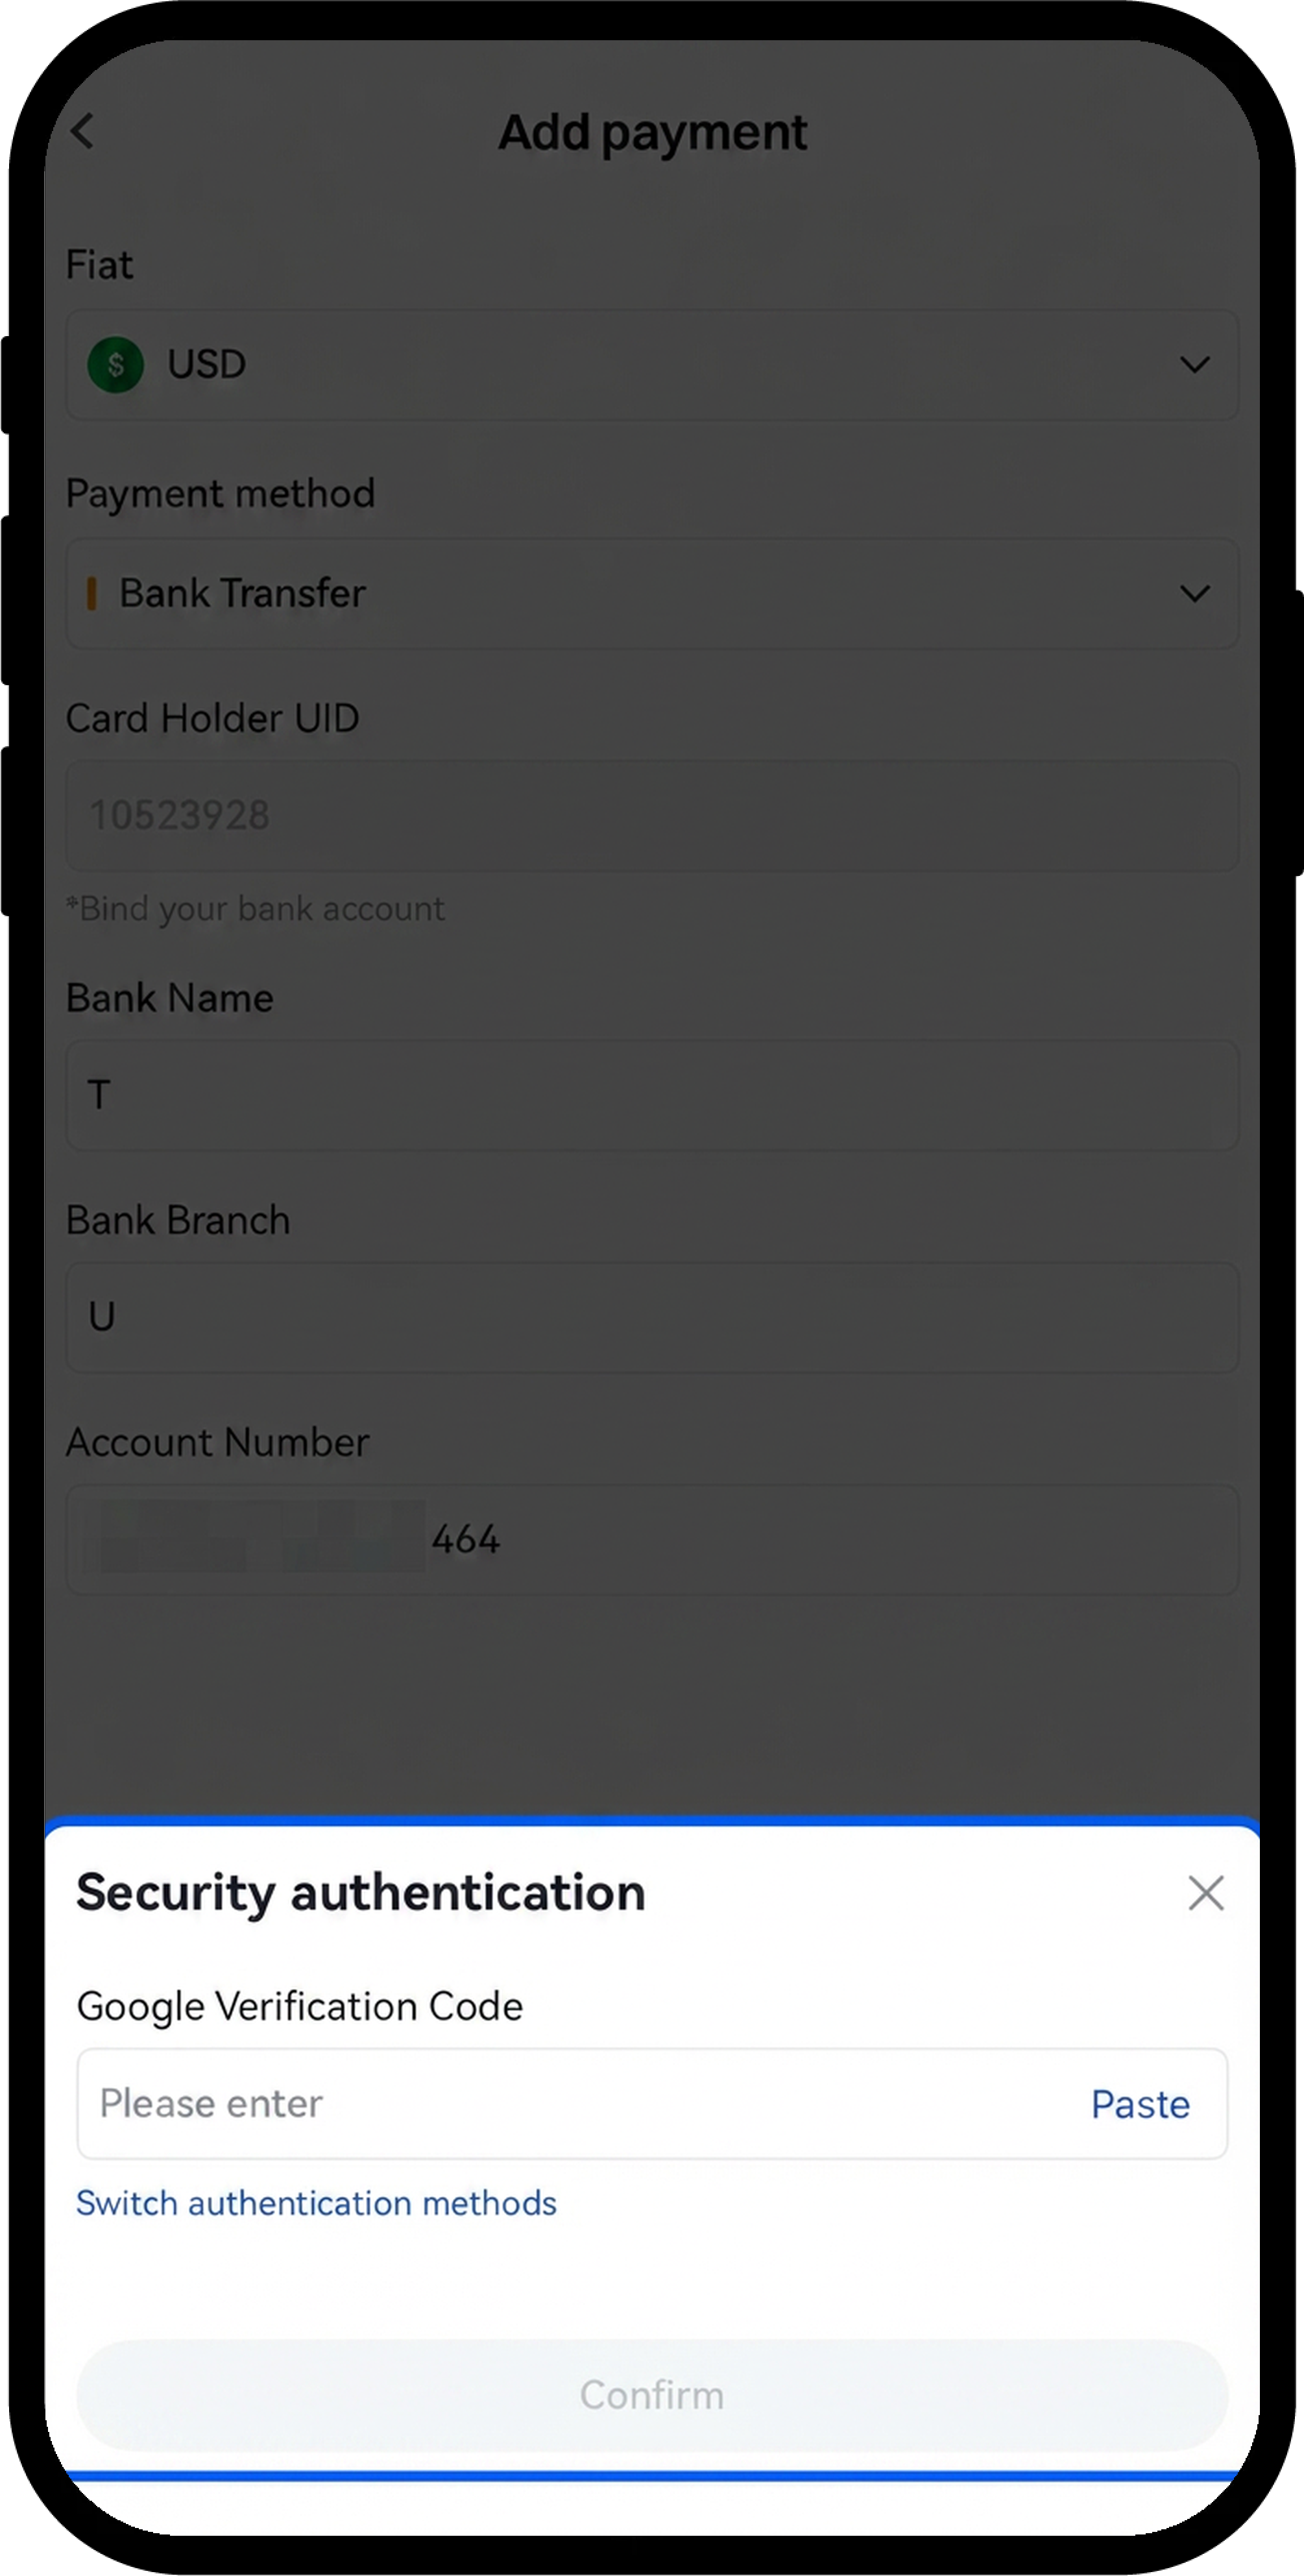Screen dimensions: 1304x2576
Task: Select the Bank Transfer method text
Action: [x=242, y=593]
